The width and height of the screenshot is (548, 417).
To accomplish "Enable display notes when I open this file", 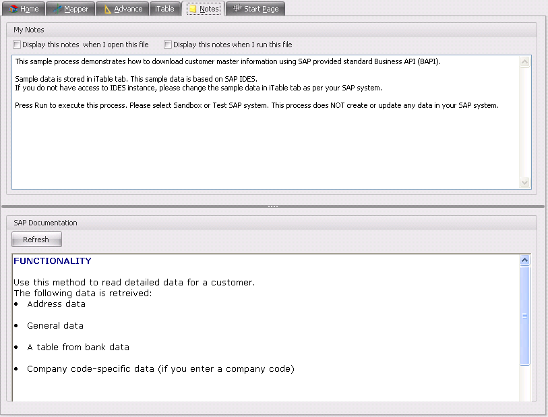I will click(17, 45).
